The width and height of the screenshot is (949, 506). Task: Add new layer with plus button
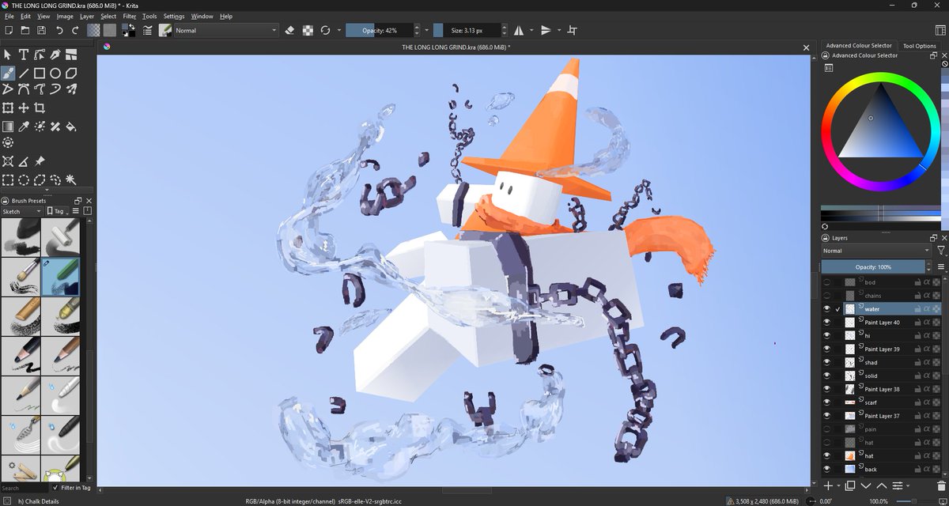828,485
